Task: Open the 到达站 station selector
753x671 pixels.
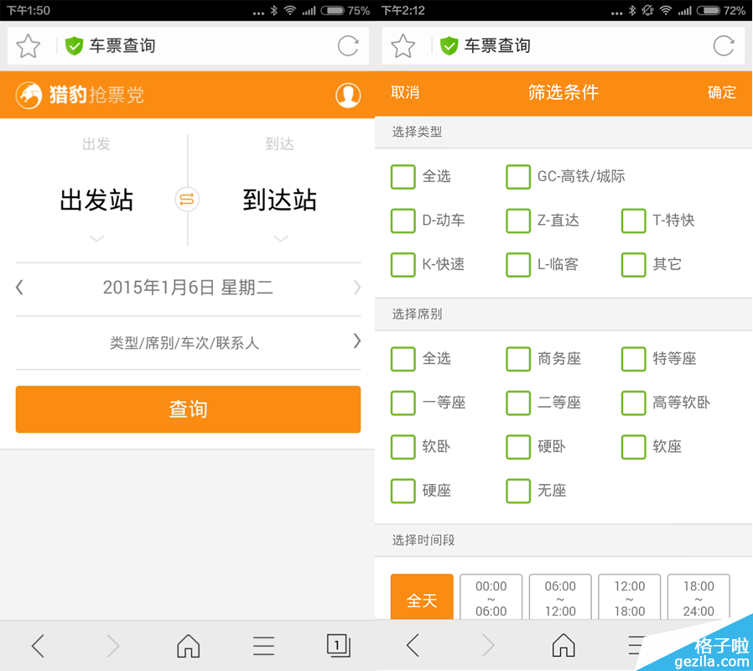Action: click(280, 200)
